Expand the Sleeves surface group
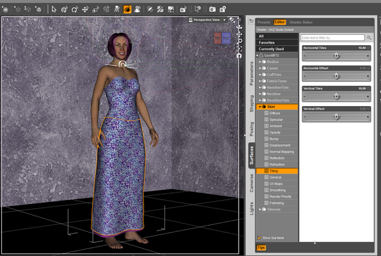The height and width of the screenshot is (256, 381). coord(260,208)
